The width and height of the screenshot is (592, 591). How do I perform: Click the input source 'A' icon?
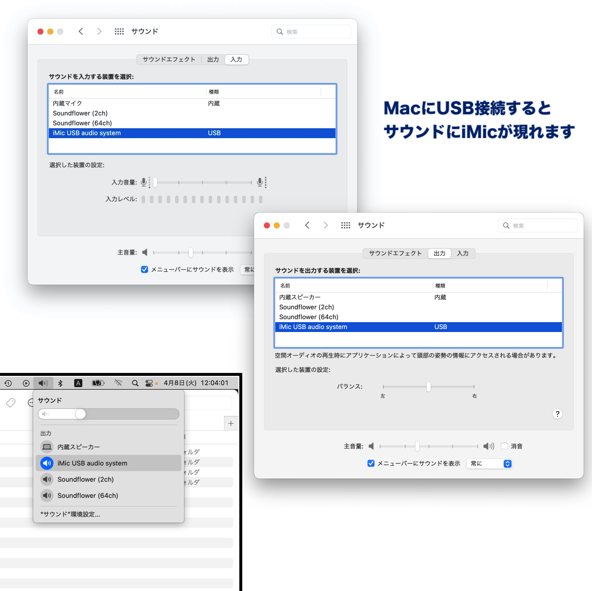pos(78,383)
